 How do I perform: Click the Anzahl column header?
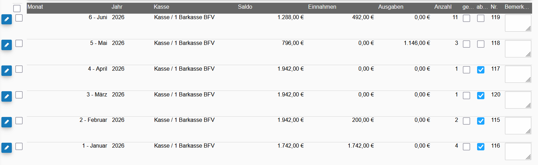pyautogui.click(x=443, y=7)
